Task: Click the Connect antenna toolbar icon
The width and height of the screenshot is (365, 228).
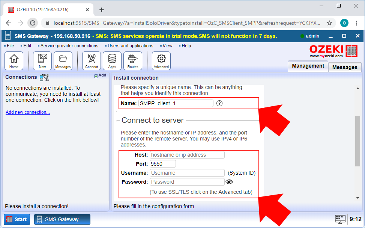Action: tap(92, 61)
